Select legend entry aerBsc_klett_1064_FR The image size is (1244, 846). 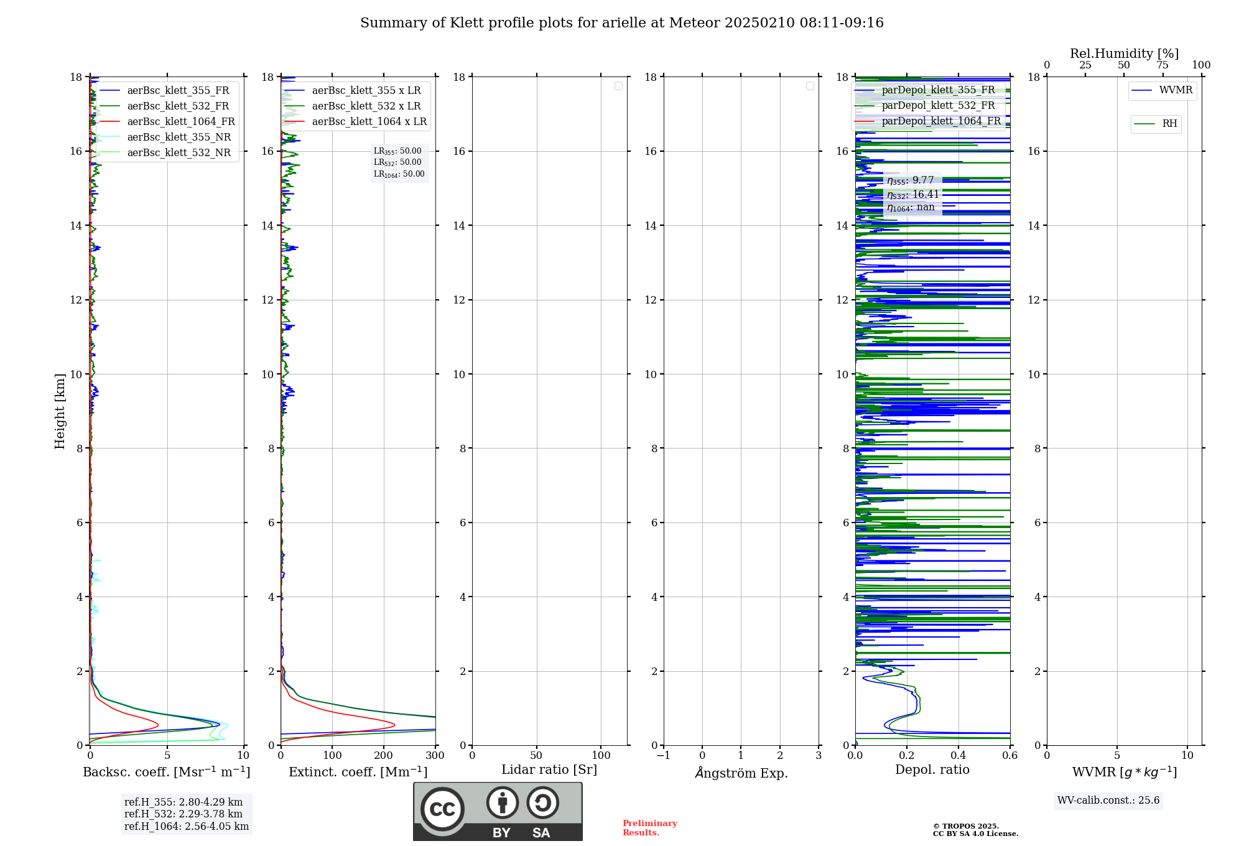tap(168, 121)
